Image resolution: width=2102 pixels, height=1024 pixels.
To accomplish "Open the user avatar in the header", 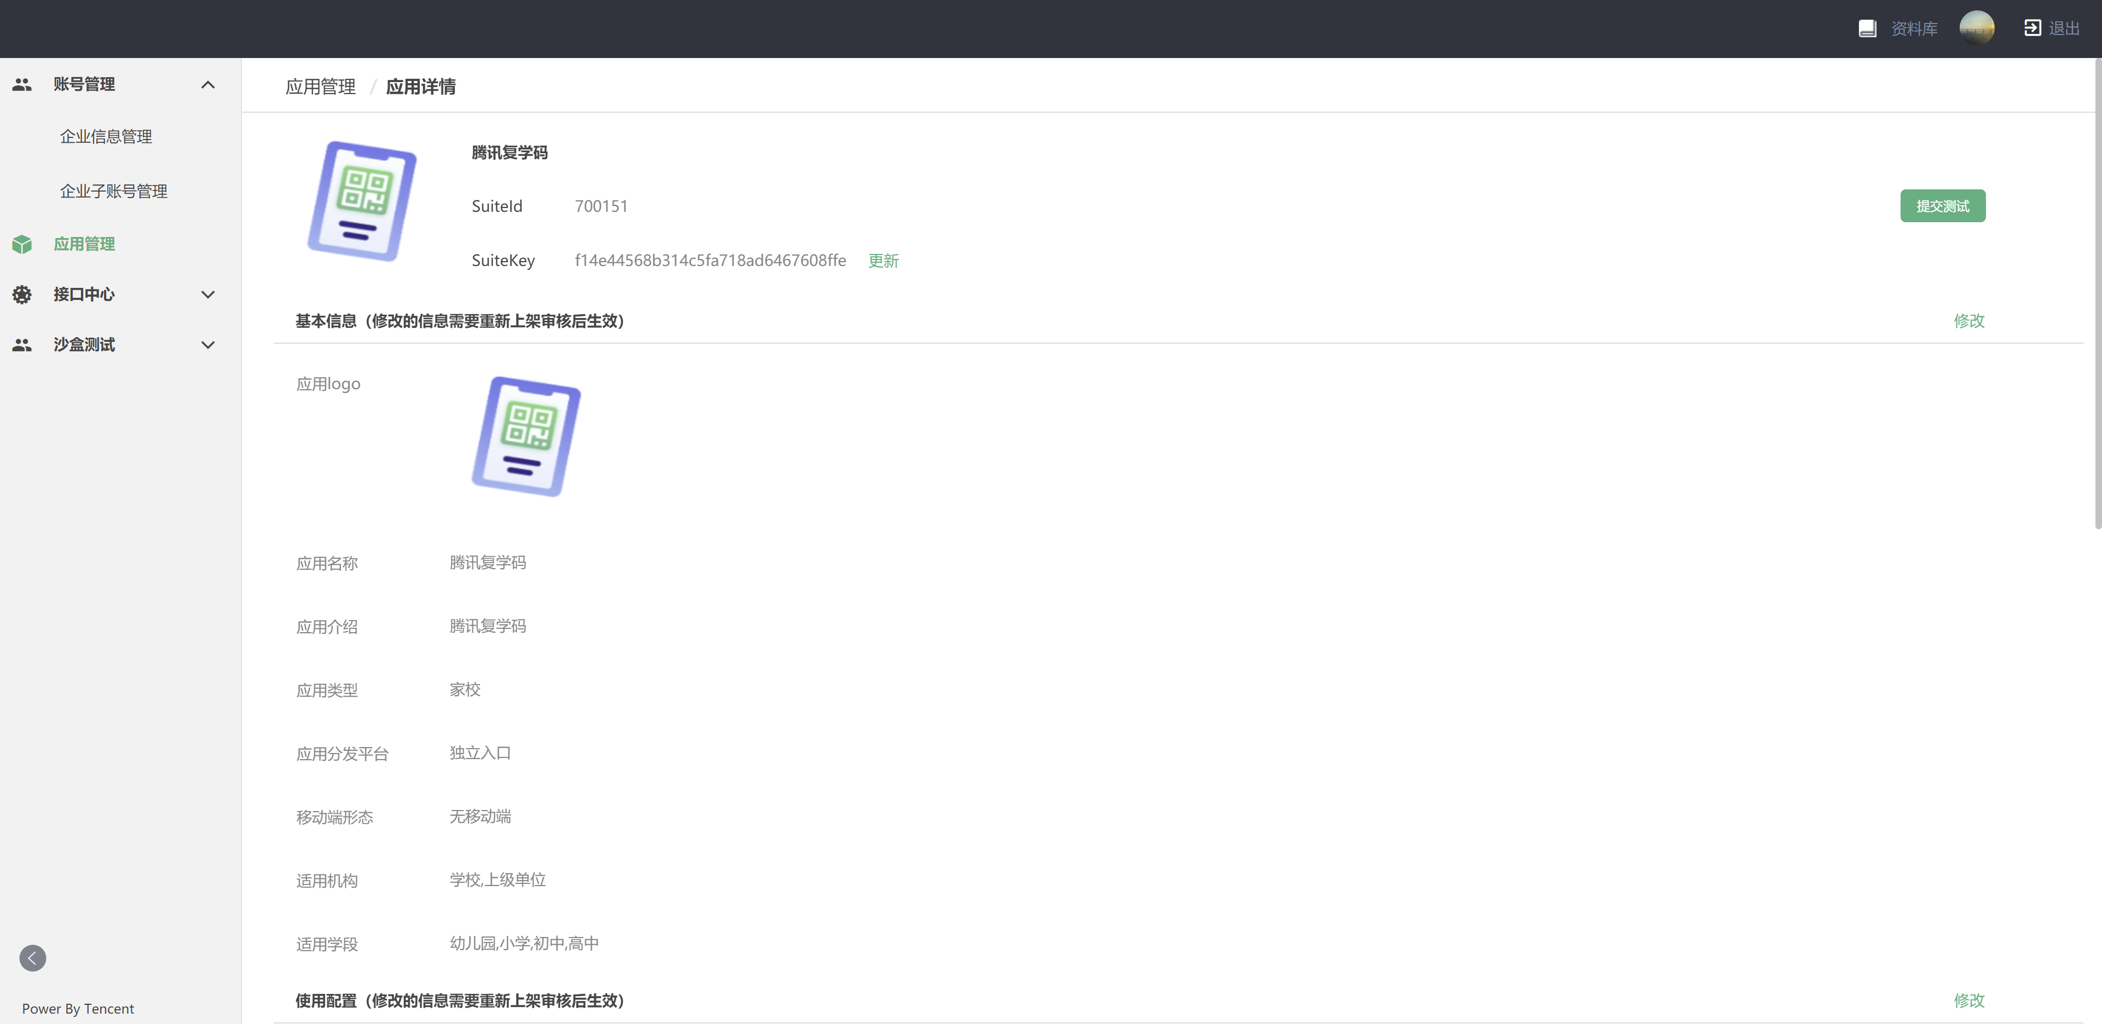I will click(x=1976, y=28).
